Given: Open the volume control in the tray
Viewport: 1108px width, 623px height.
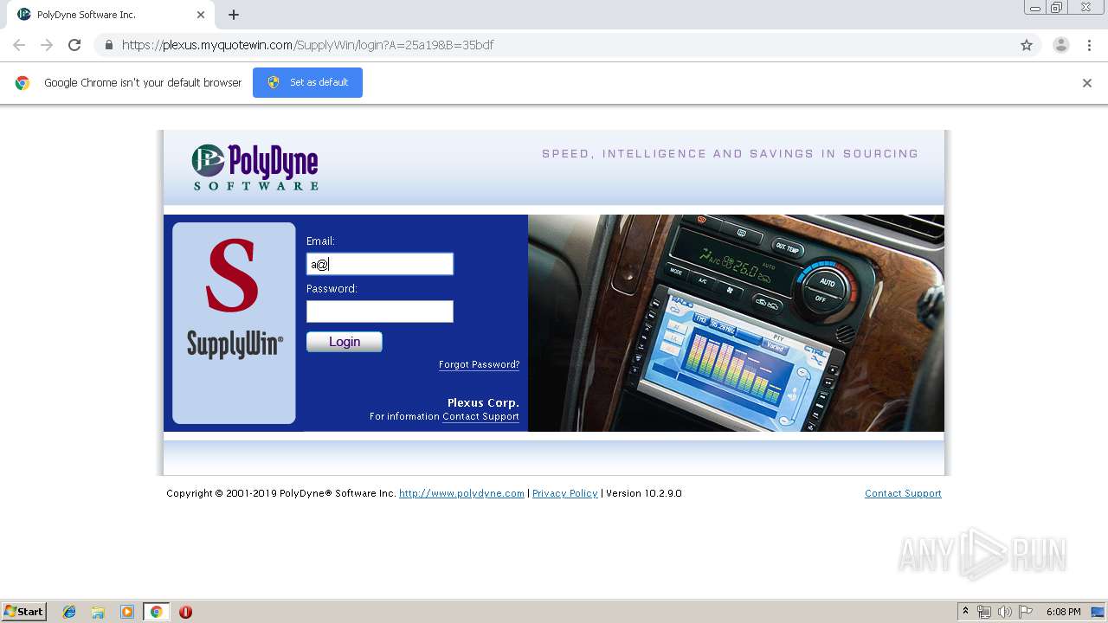Looking at the screenshot, I should point(1005,612).
